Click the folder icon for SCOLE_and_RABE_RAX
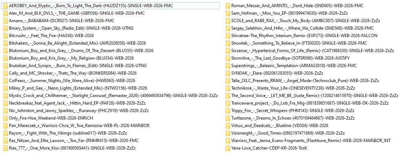Viewport: 410px width, 157px height. (x=228, y=21)
